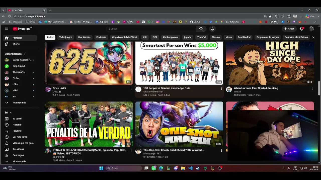
Task: Open options for One-Shot Khazix video
Action: coord(221,151)
